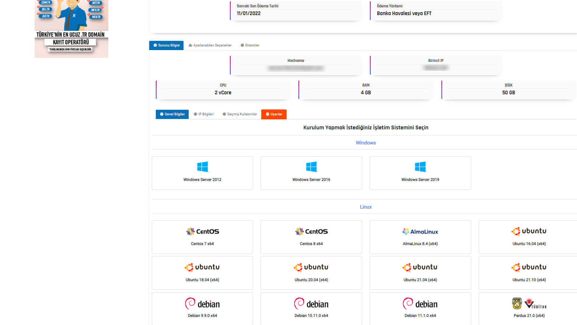Click the Windows Server 2016 label
Image resolution: width=577 pixels, height=325 pixels.
point(311,180)
